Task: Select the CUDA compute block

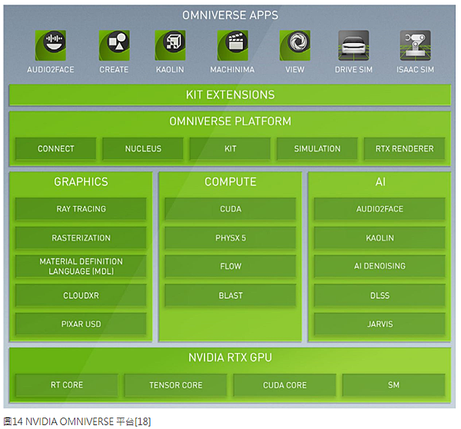Action: tap(230, 209)
